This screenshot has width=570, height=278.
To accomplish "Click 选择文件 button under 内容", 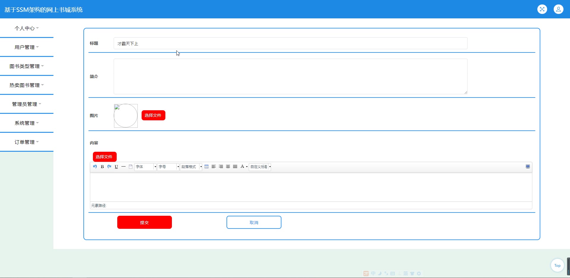I will (x=104, y=157).
